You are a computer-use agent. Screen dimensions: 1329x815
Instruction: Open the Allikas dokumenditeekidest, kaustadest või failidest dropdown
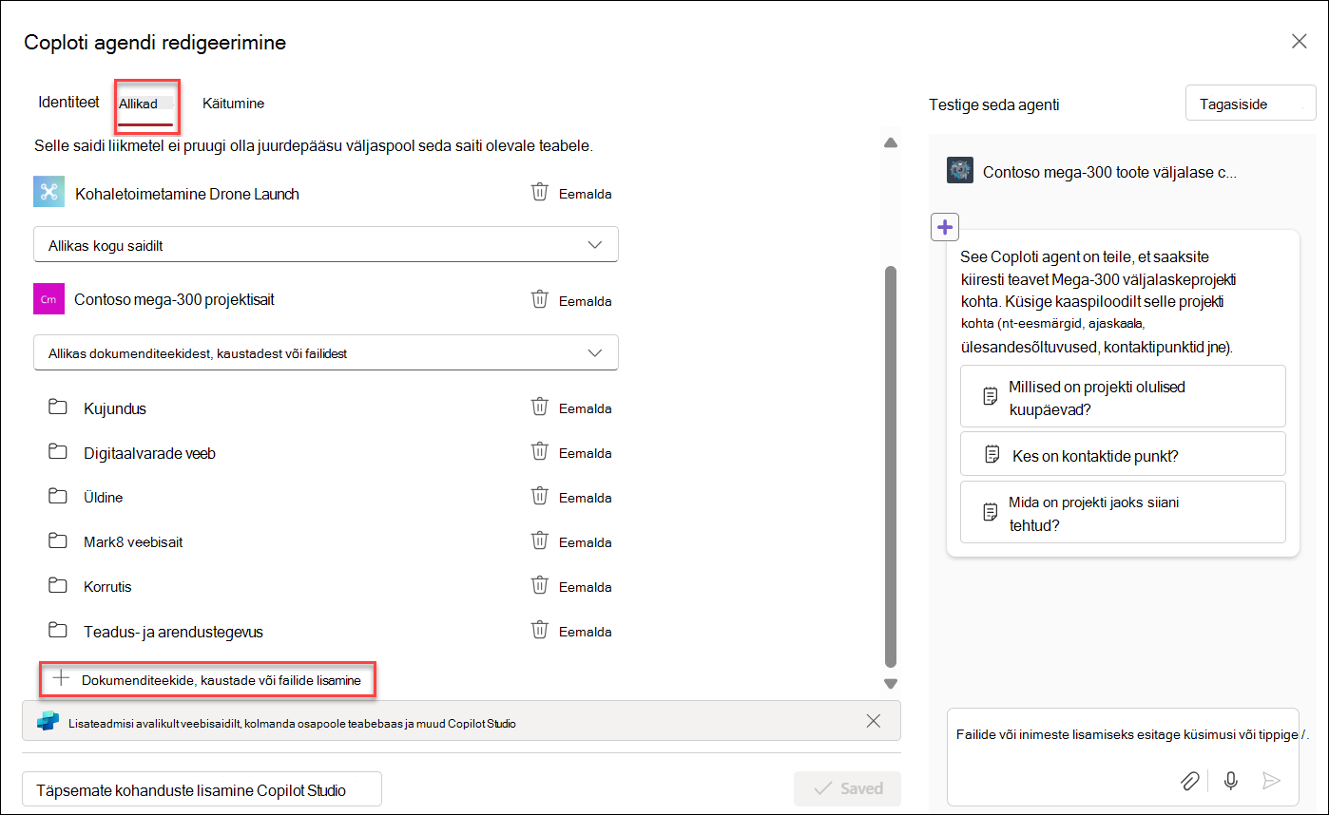pyautogui.click(x=326, y=353)
